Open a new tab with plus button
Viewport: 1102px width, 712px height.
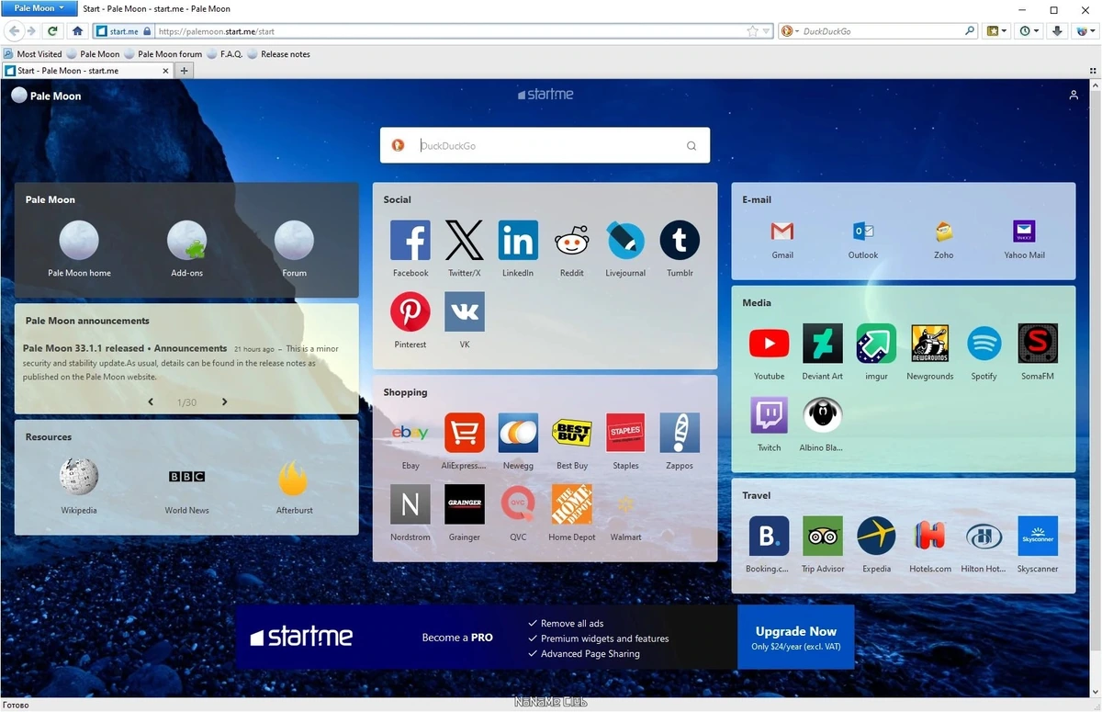(184, 71)
